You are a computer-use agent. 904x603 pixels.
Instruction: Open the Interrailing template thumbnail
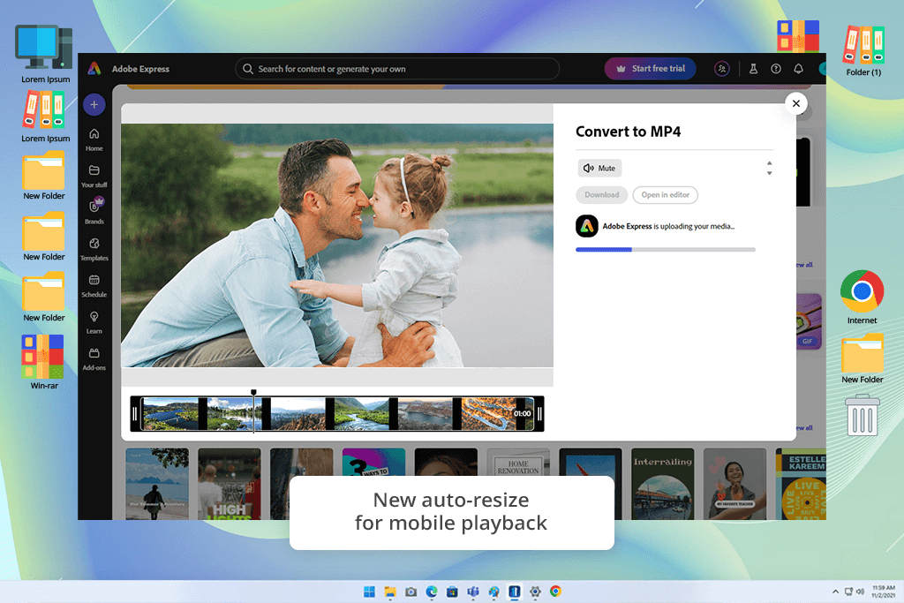[x=662, y=484]
